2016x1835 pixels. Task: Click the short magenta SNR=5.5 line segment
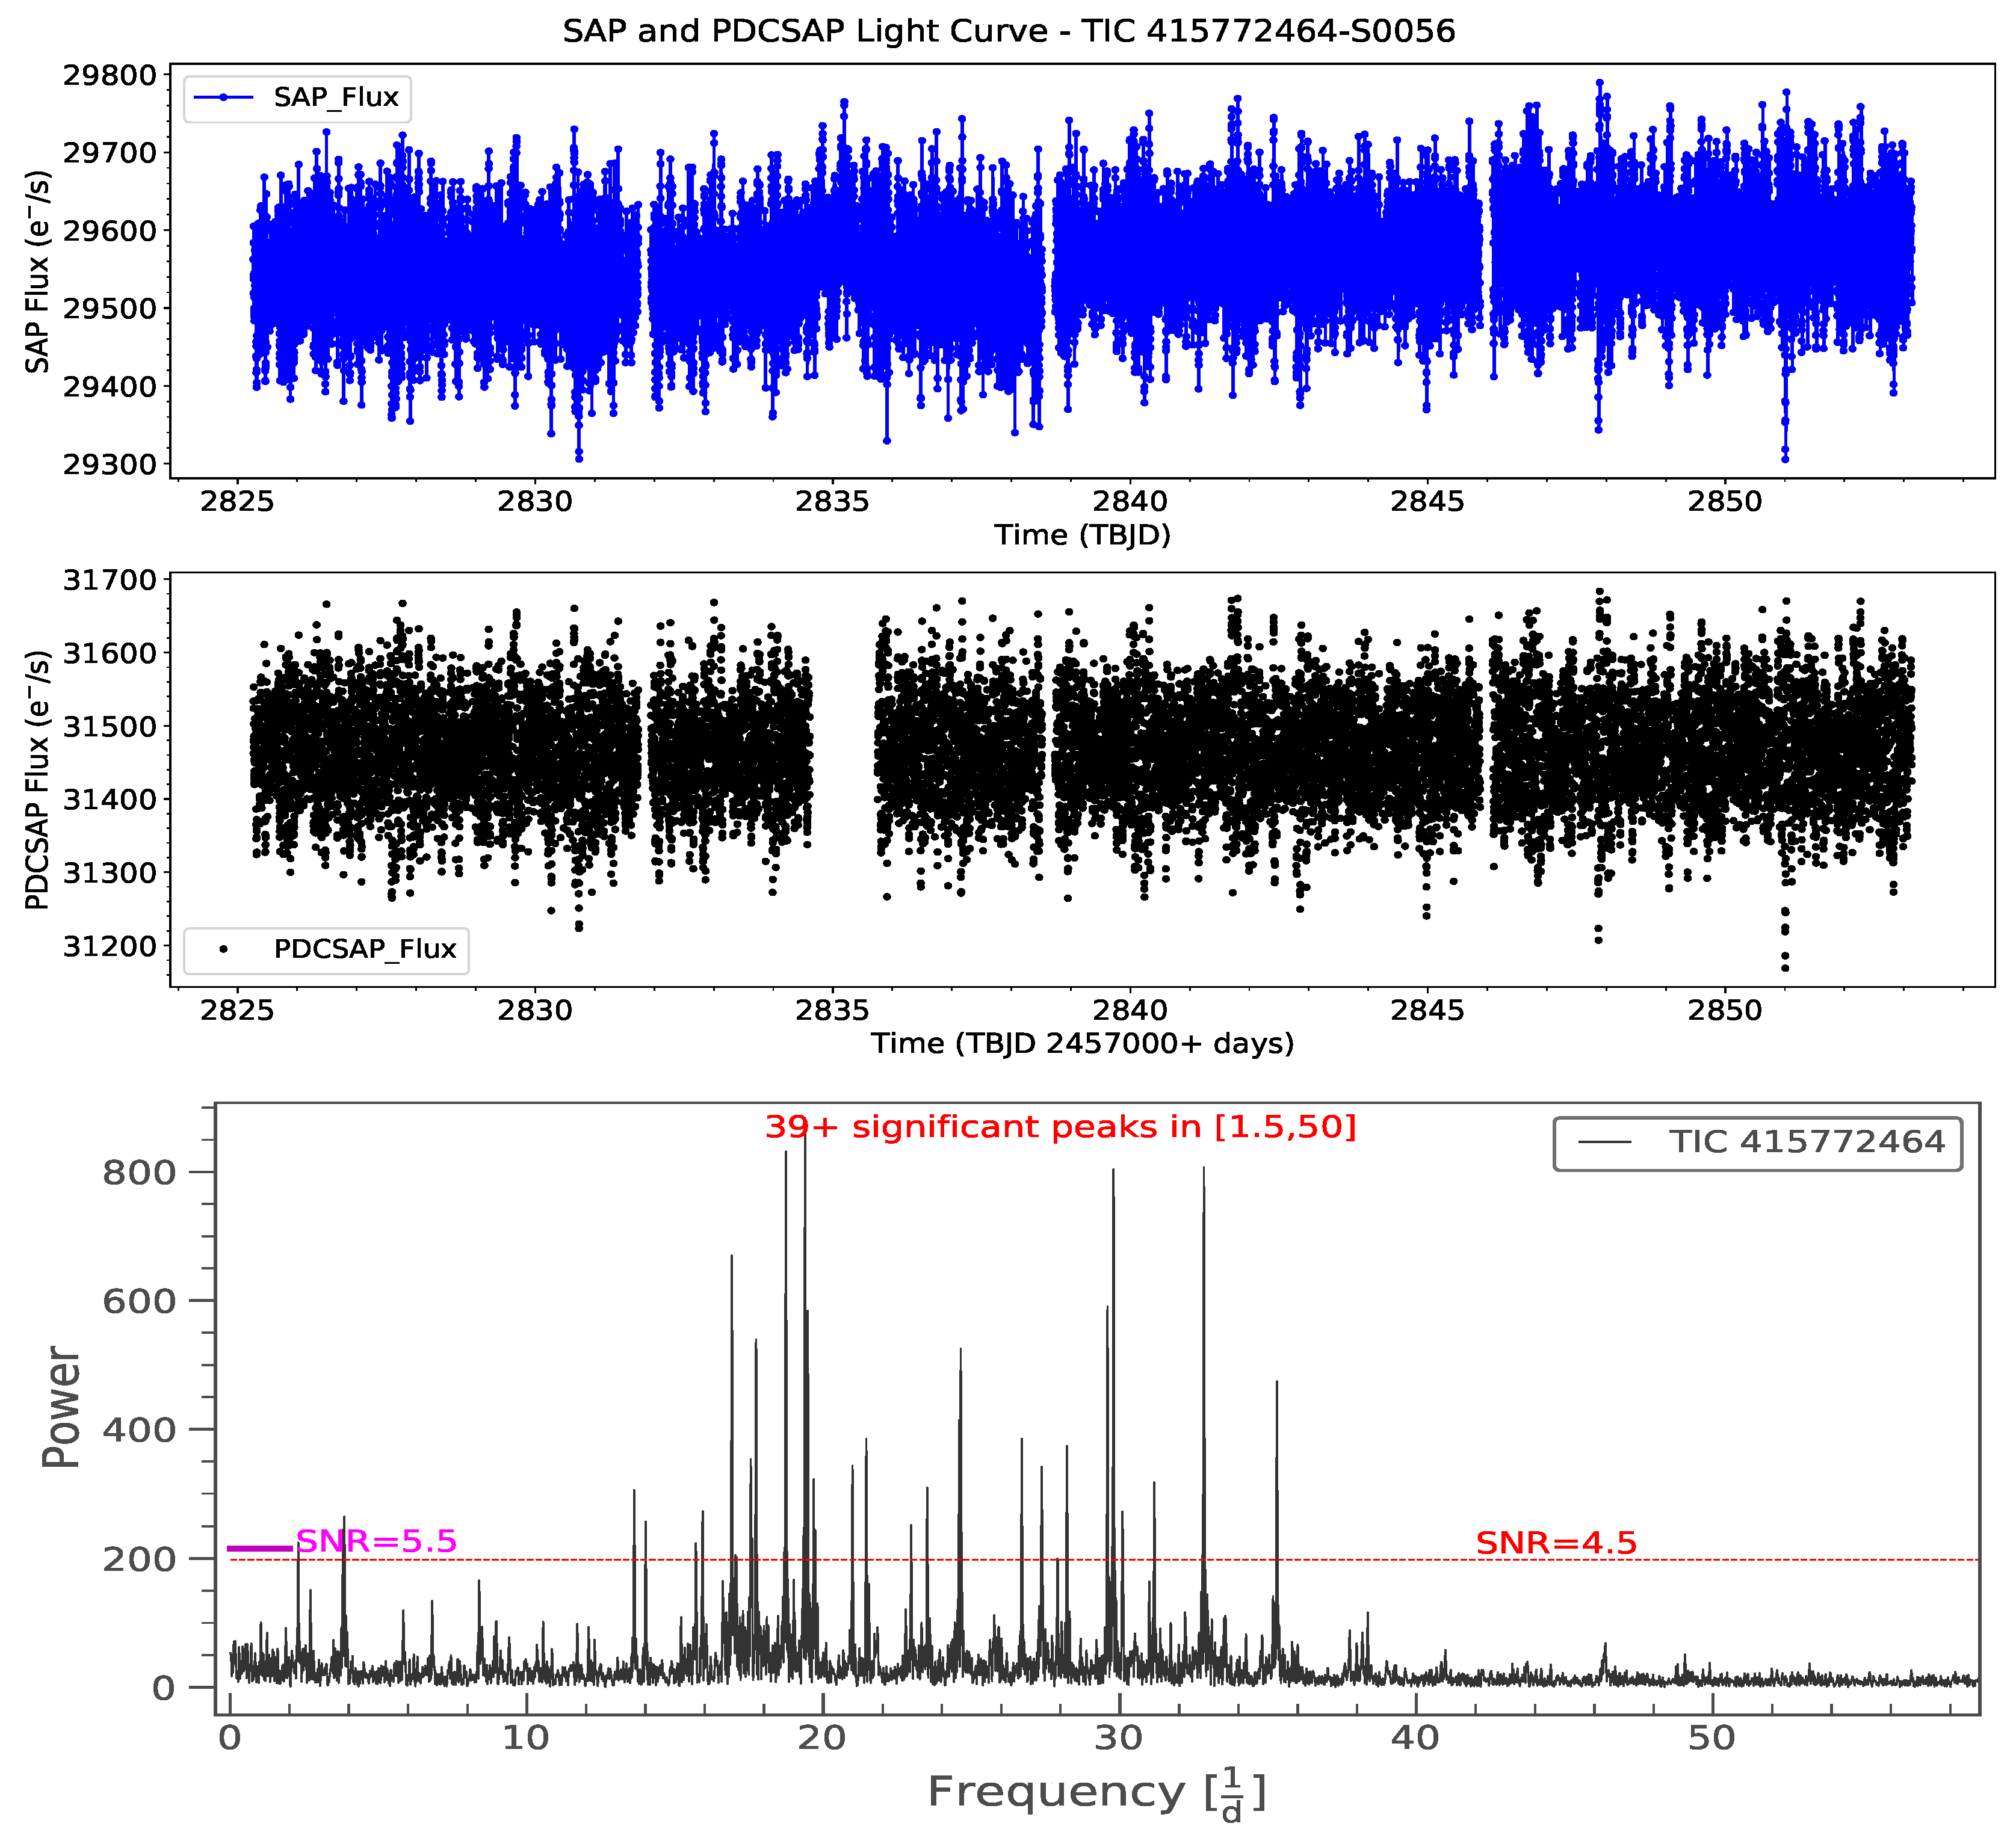(260, 1549)
